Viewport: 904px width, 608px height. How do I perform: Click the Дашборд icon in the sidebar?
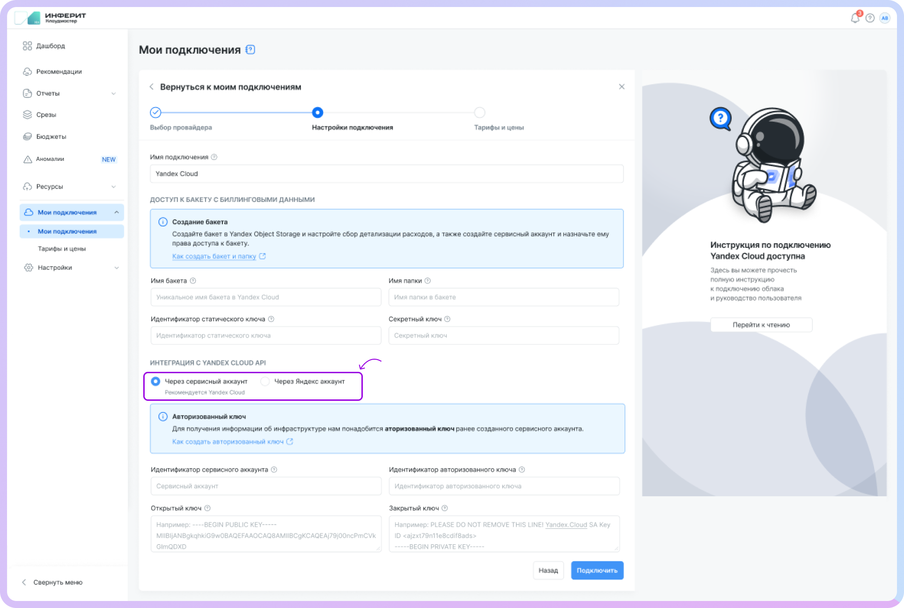28,46
